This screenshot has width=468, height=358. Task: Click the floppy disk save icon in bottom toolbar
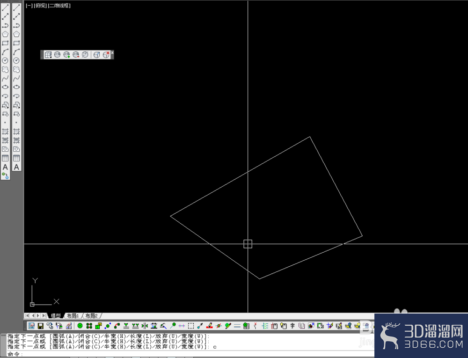(41, 326)
